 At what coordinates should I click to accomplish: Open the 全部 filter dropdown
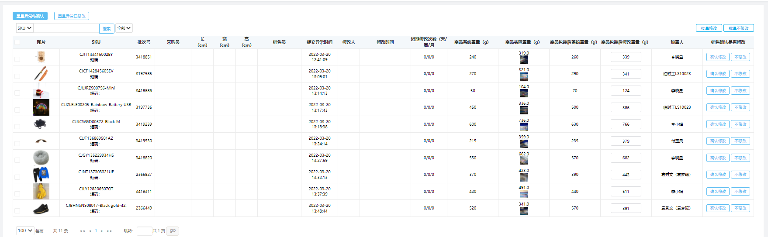(x=124, y=28)
